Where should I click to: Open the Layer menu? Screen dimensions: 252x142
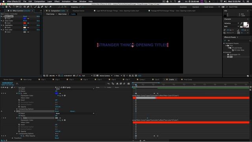tap(50, 2)
